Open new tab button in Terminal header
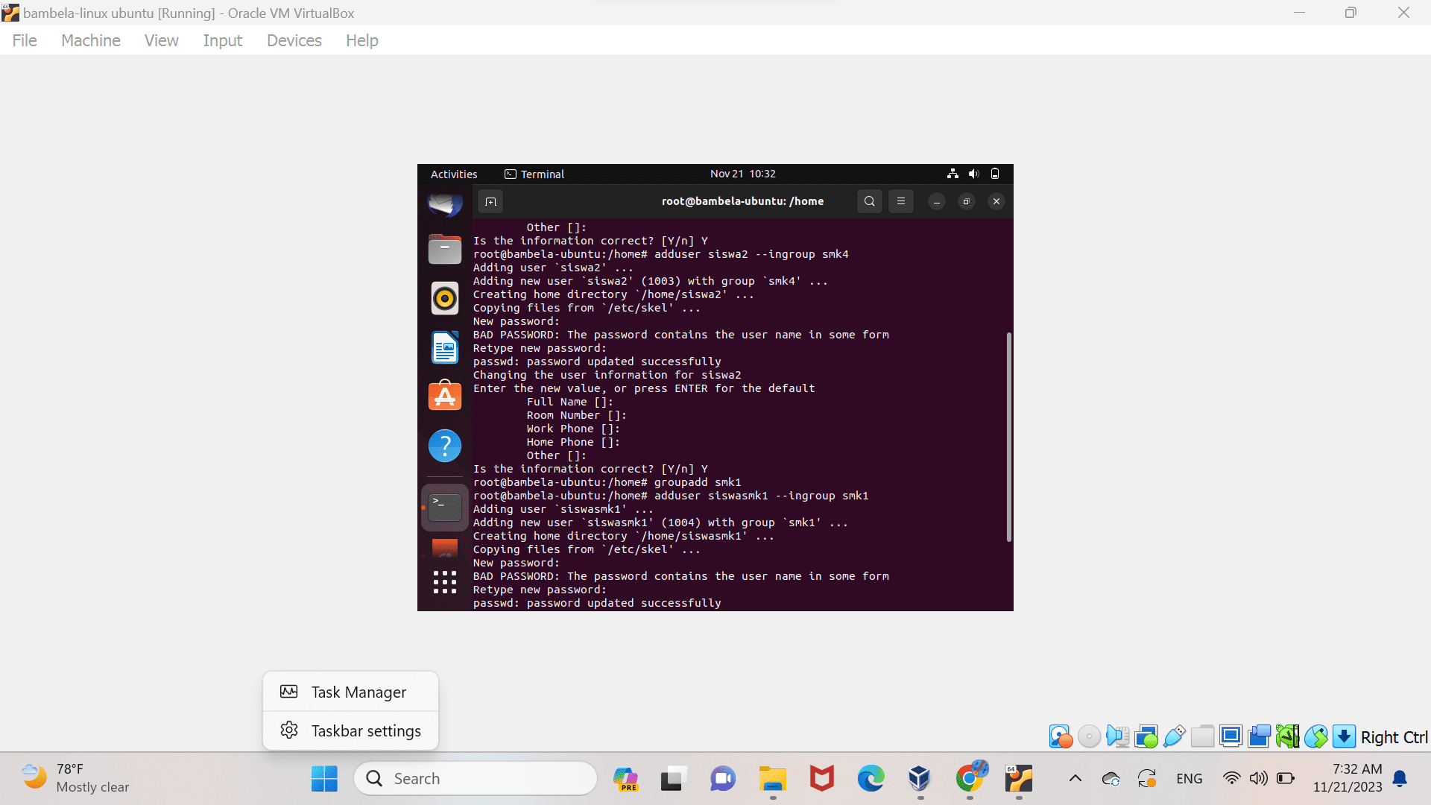This screenshot has width=1431, height=805. coord(490,201)
